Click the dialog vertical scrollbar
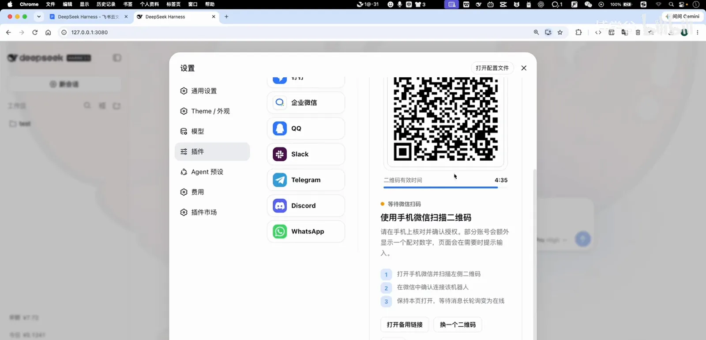The width and height of the screenshot is (706, 340). point(535,254)
